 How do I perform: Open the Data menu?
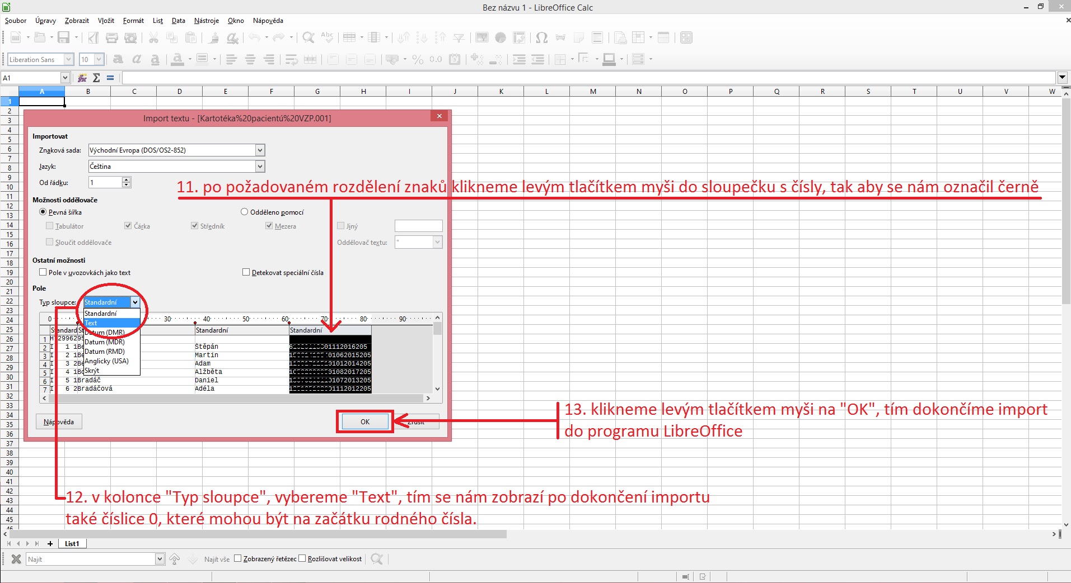(179, 21)
